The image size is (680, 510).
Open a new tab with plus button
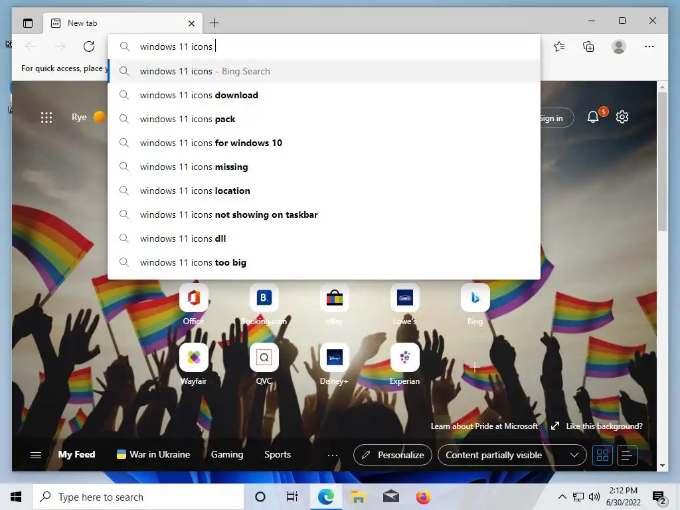coord(214,23)
